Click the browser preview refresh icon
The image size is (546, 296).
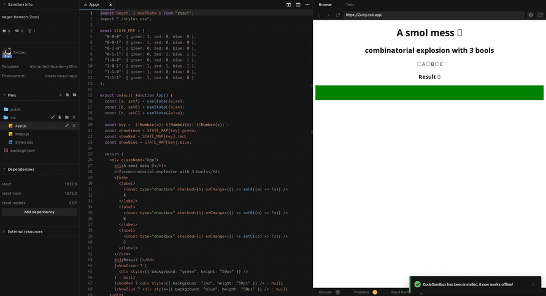337,15
